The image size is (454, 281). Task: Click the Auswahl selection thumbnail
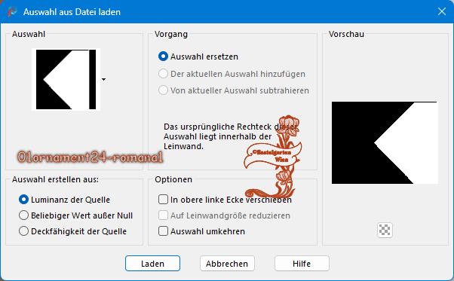[x=66, y=80]
